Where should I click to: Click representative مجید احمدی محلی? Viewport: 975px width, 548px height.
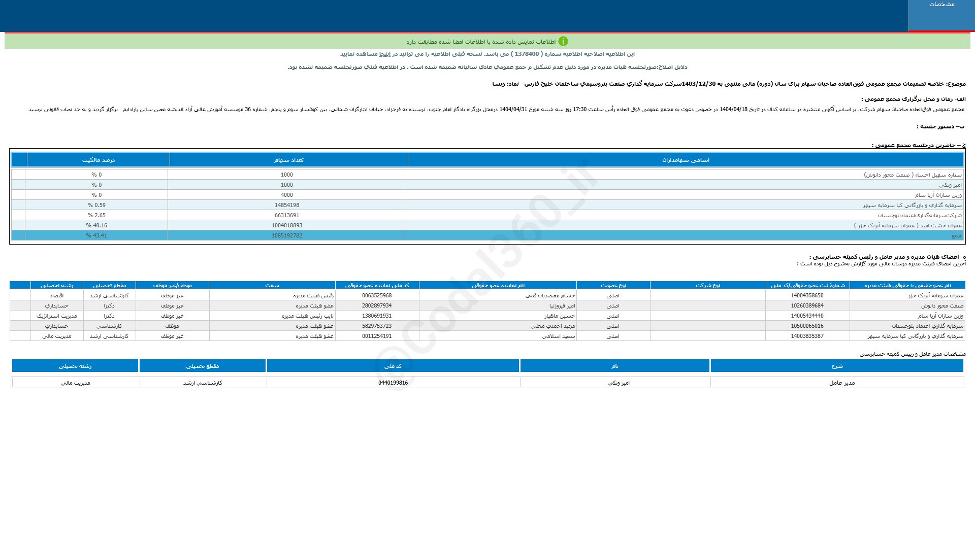click(x=552, y=326)
